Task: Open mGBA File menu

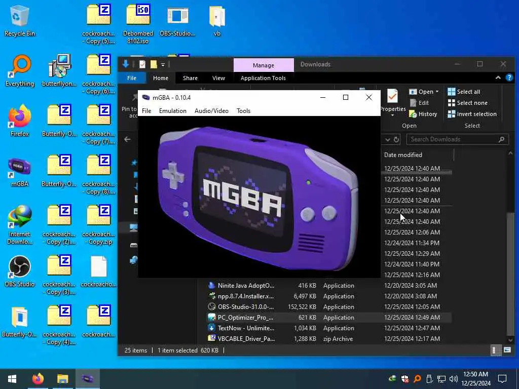Action: (146, 111)
